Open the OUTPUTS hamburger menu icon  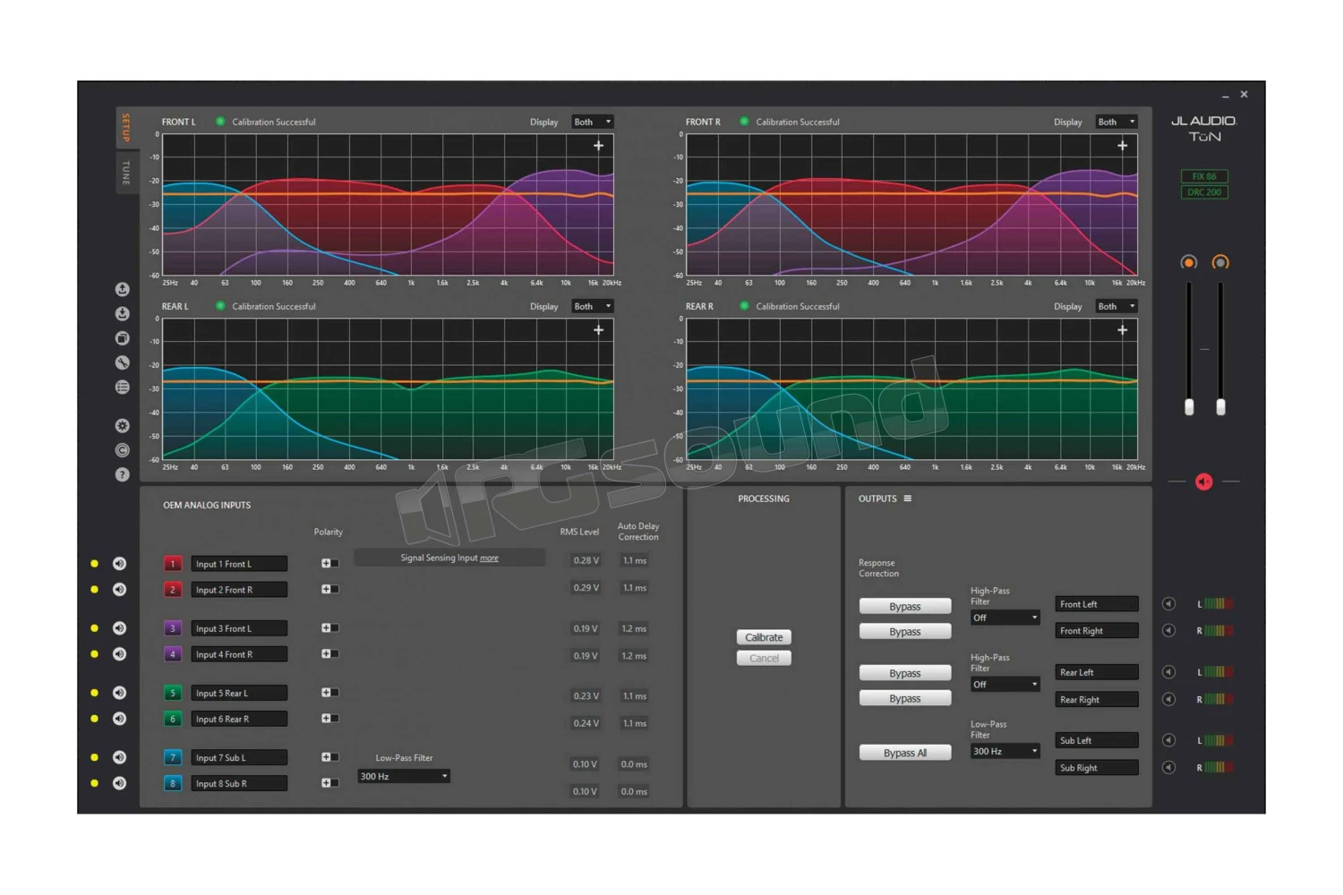[x=908, y=499]
